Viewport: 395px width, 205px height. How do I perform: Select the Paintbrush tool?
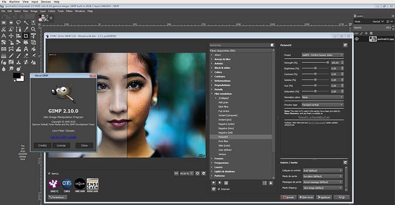click(18, 56)
